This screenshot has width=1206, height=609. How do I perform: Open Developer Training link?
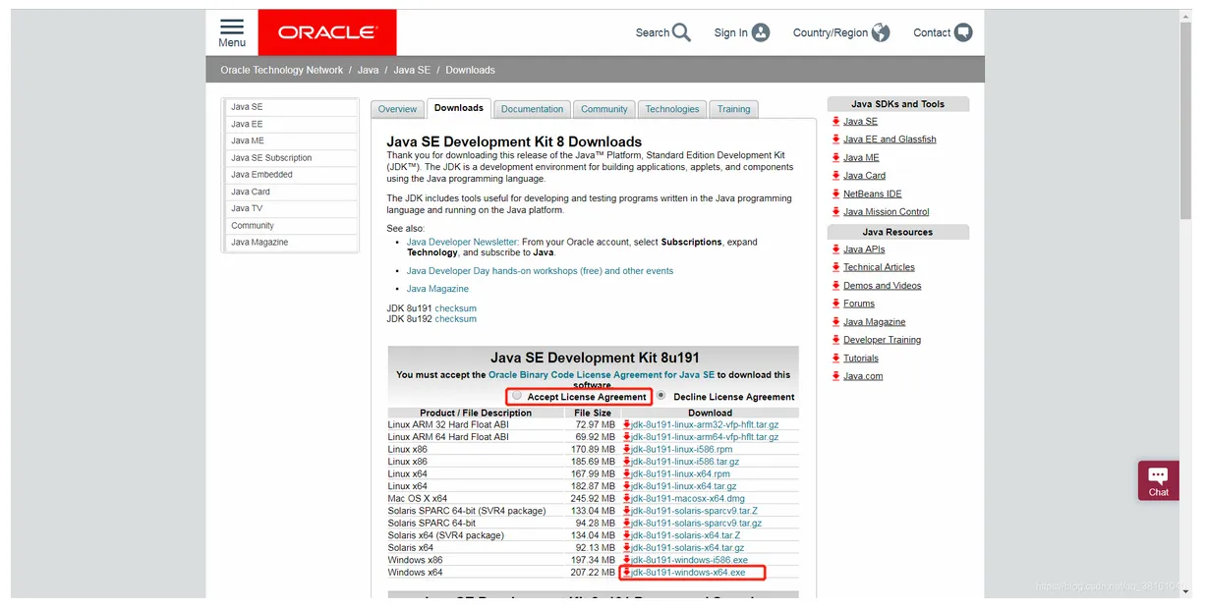click(883, 340)
